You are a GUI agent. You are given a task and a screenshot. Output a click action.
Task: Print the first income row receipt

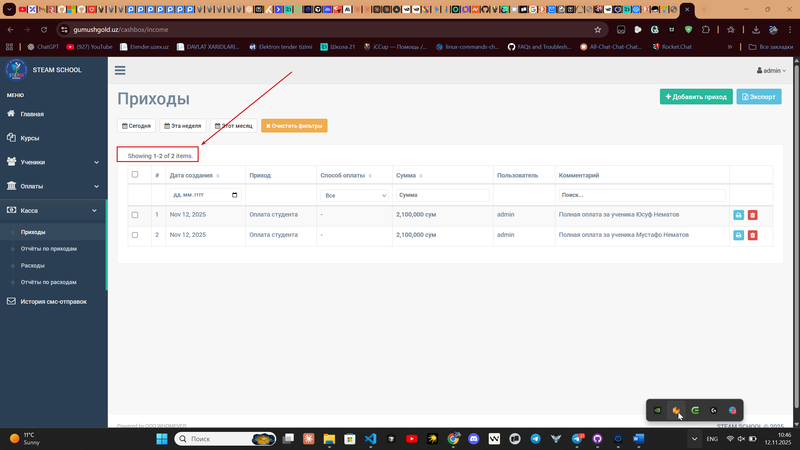click(x=738, y=215)
